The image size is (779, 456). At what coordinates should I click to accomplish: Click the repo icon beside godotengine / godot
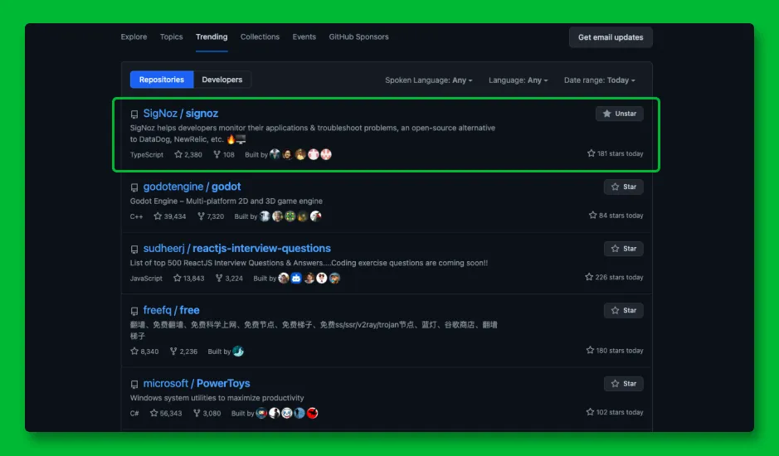(x=134, y=187)
